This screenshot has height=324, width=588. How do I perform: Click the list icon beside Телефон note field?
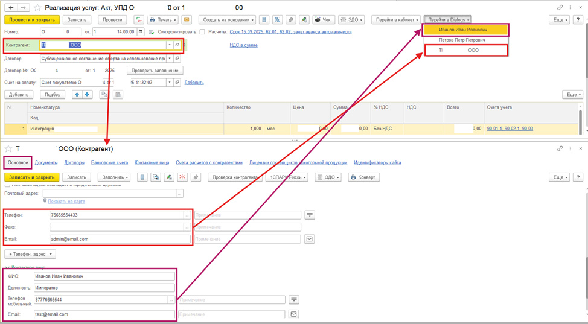pyautogui.click(x=309, y=215)
